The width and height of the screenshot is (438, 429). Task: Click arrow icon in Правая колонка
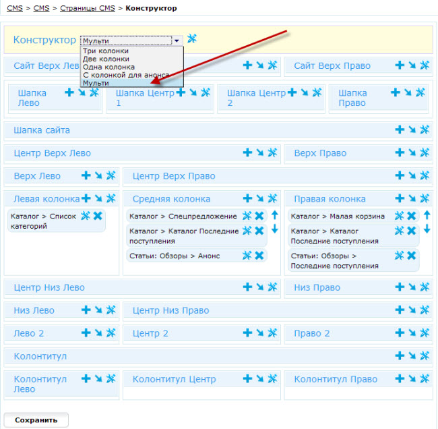coord(412,198)
